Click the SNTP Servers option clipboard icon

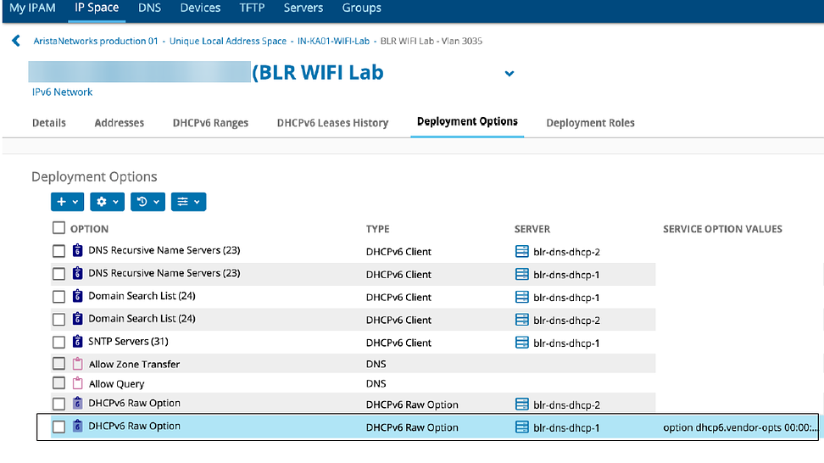point(78,342)
